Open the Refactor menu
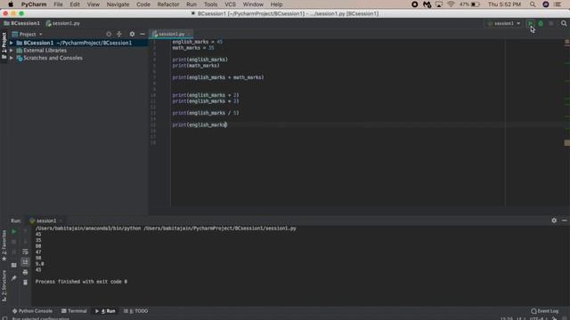Screen dimensions: 570x320 coord(168,4)
